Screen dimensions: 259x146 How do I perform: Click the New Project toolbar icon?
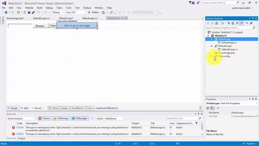click(18, 13)
